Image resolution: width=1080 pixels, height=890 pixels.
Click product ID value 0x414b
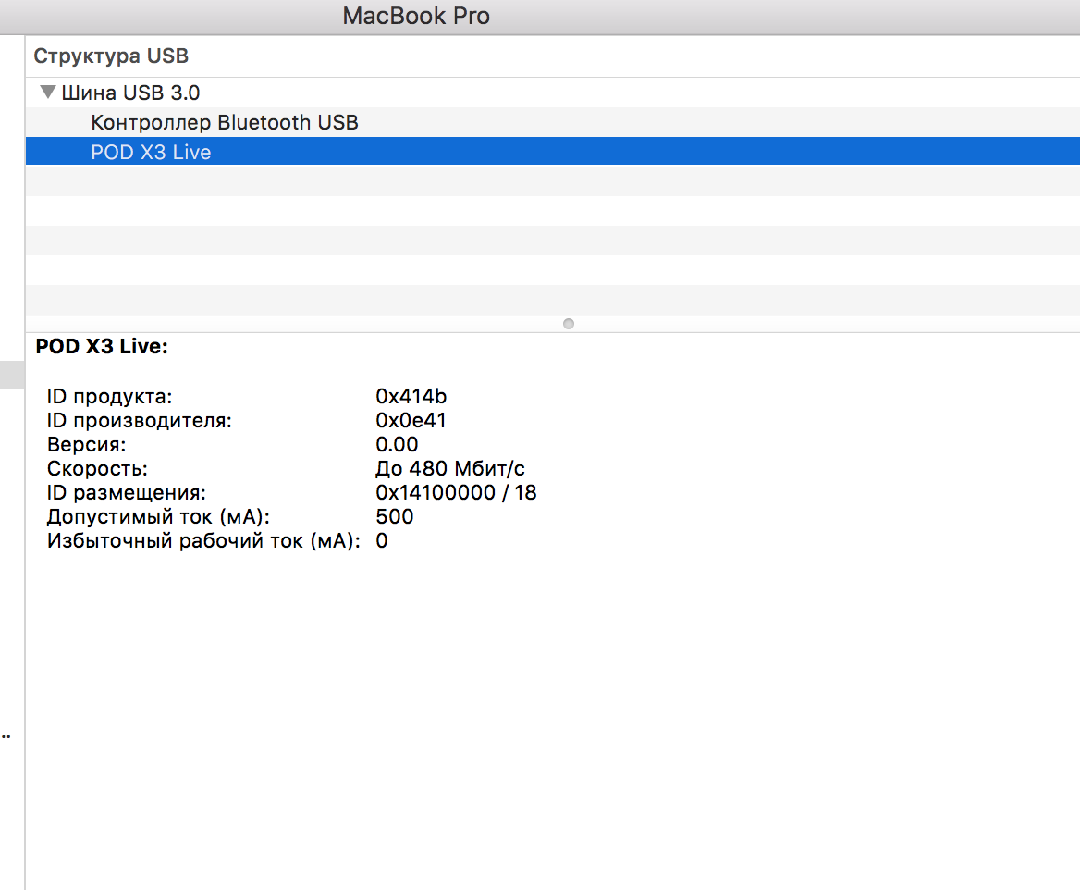click(x=411, y=396)
